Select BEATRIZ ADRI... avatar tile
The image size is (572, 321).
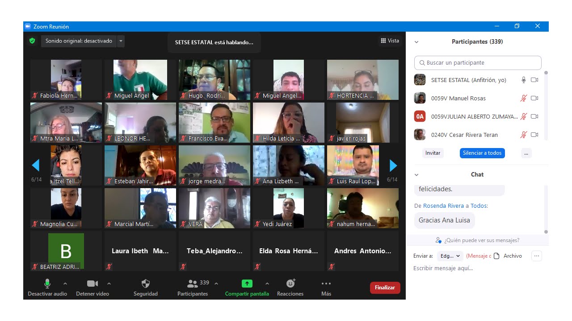pos(66,251)
